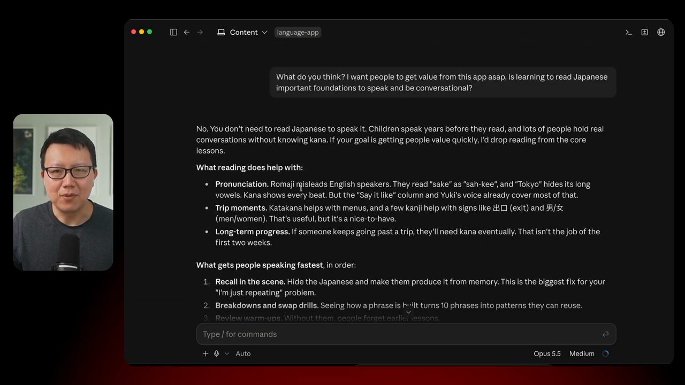Go back with the left arrow
Screen dimensions: 685x385
[x=187, y=32]
